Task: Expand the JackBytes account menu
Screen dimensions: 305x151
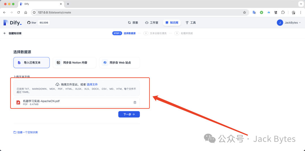Action: [x=289, y=23]
